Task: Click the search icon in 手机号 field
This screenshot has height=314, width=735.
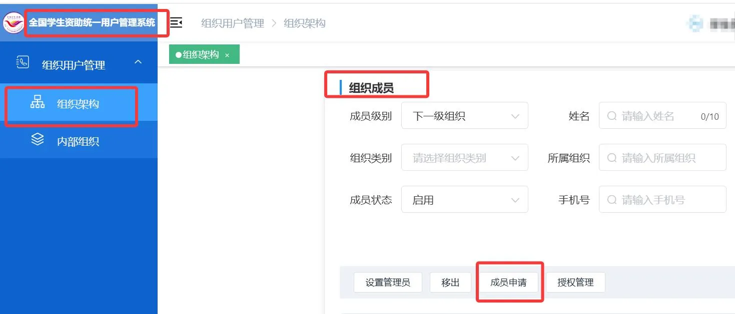Action: (x=612, y=200)
